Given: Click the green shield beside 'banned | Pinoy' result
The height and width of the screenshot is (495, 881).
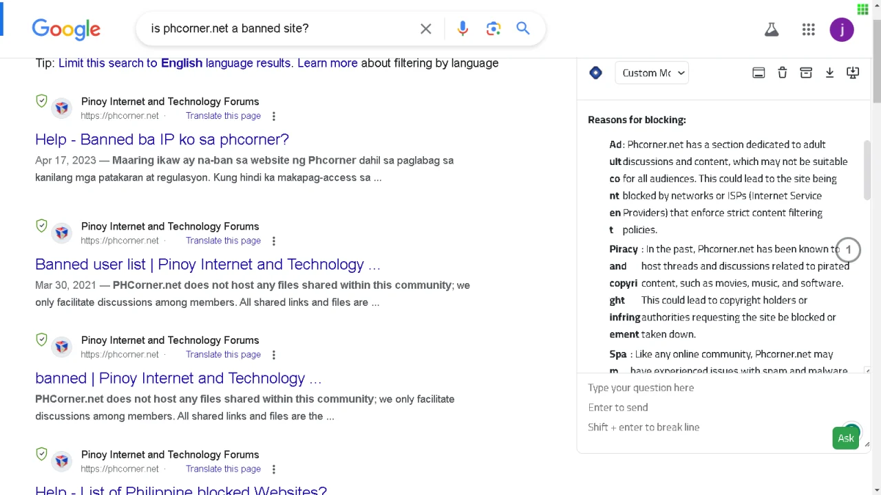Looking at the screenshot, I should click(x=41, y=340).
